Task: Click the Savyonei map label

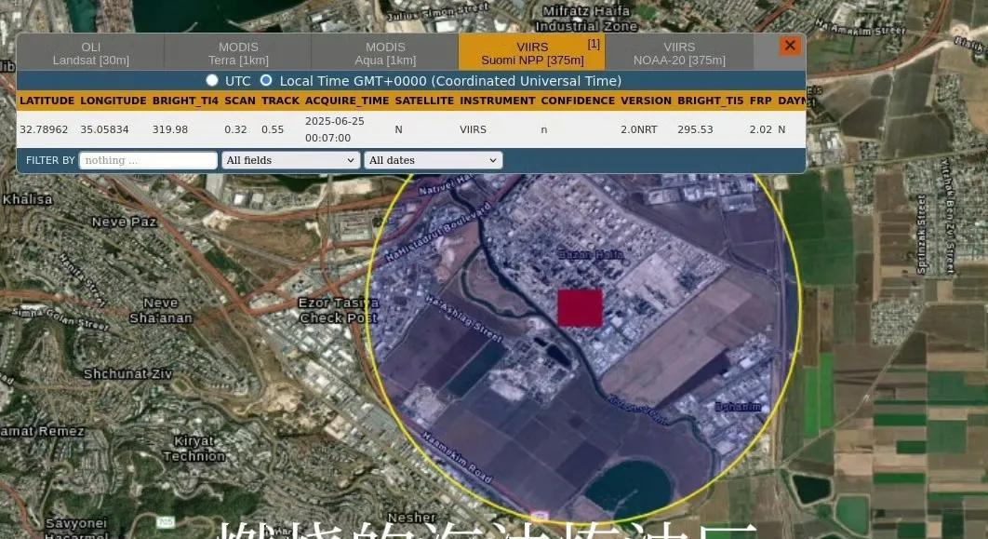Action: click(76, 524)
